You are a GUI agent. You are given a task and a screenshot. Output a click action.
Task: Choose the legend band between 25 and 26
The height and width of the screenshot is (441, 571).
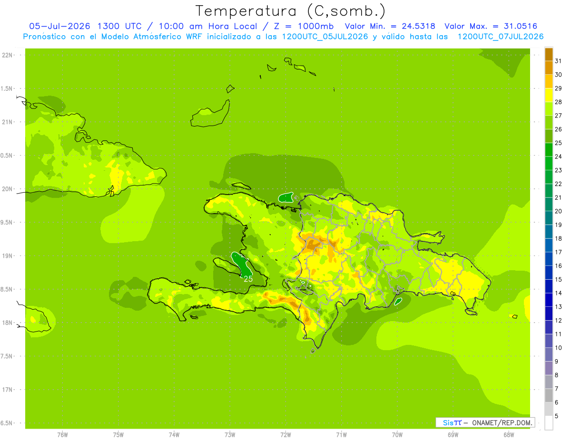[549, 136]
